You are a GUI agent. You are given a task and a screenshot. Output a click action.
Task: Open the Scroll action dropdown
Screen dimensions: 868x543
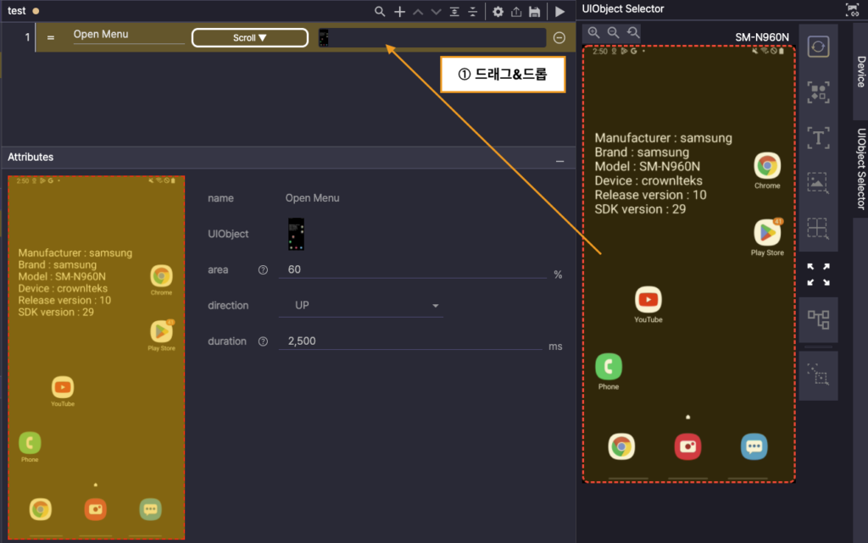[x=250, y=38]
